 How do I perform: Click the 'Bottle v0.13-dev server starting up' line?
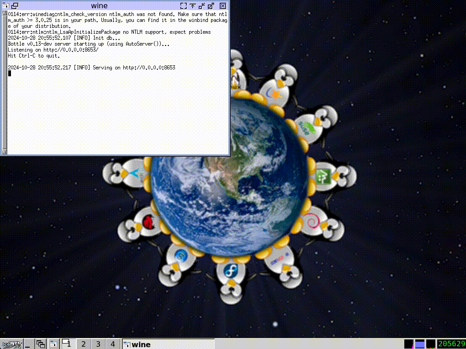89,44
